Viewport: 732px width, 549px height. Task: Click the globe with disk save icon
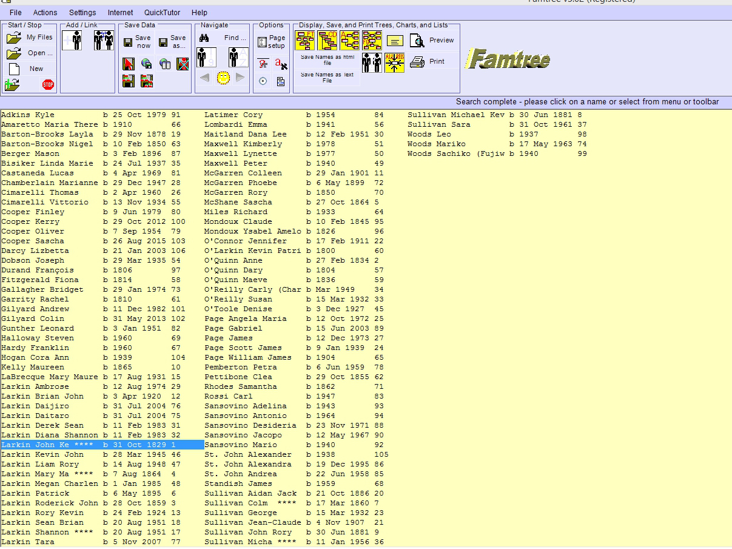[146, 64]
